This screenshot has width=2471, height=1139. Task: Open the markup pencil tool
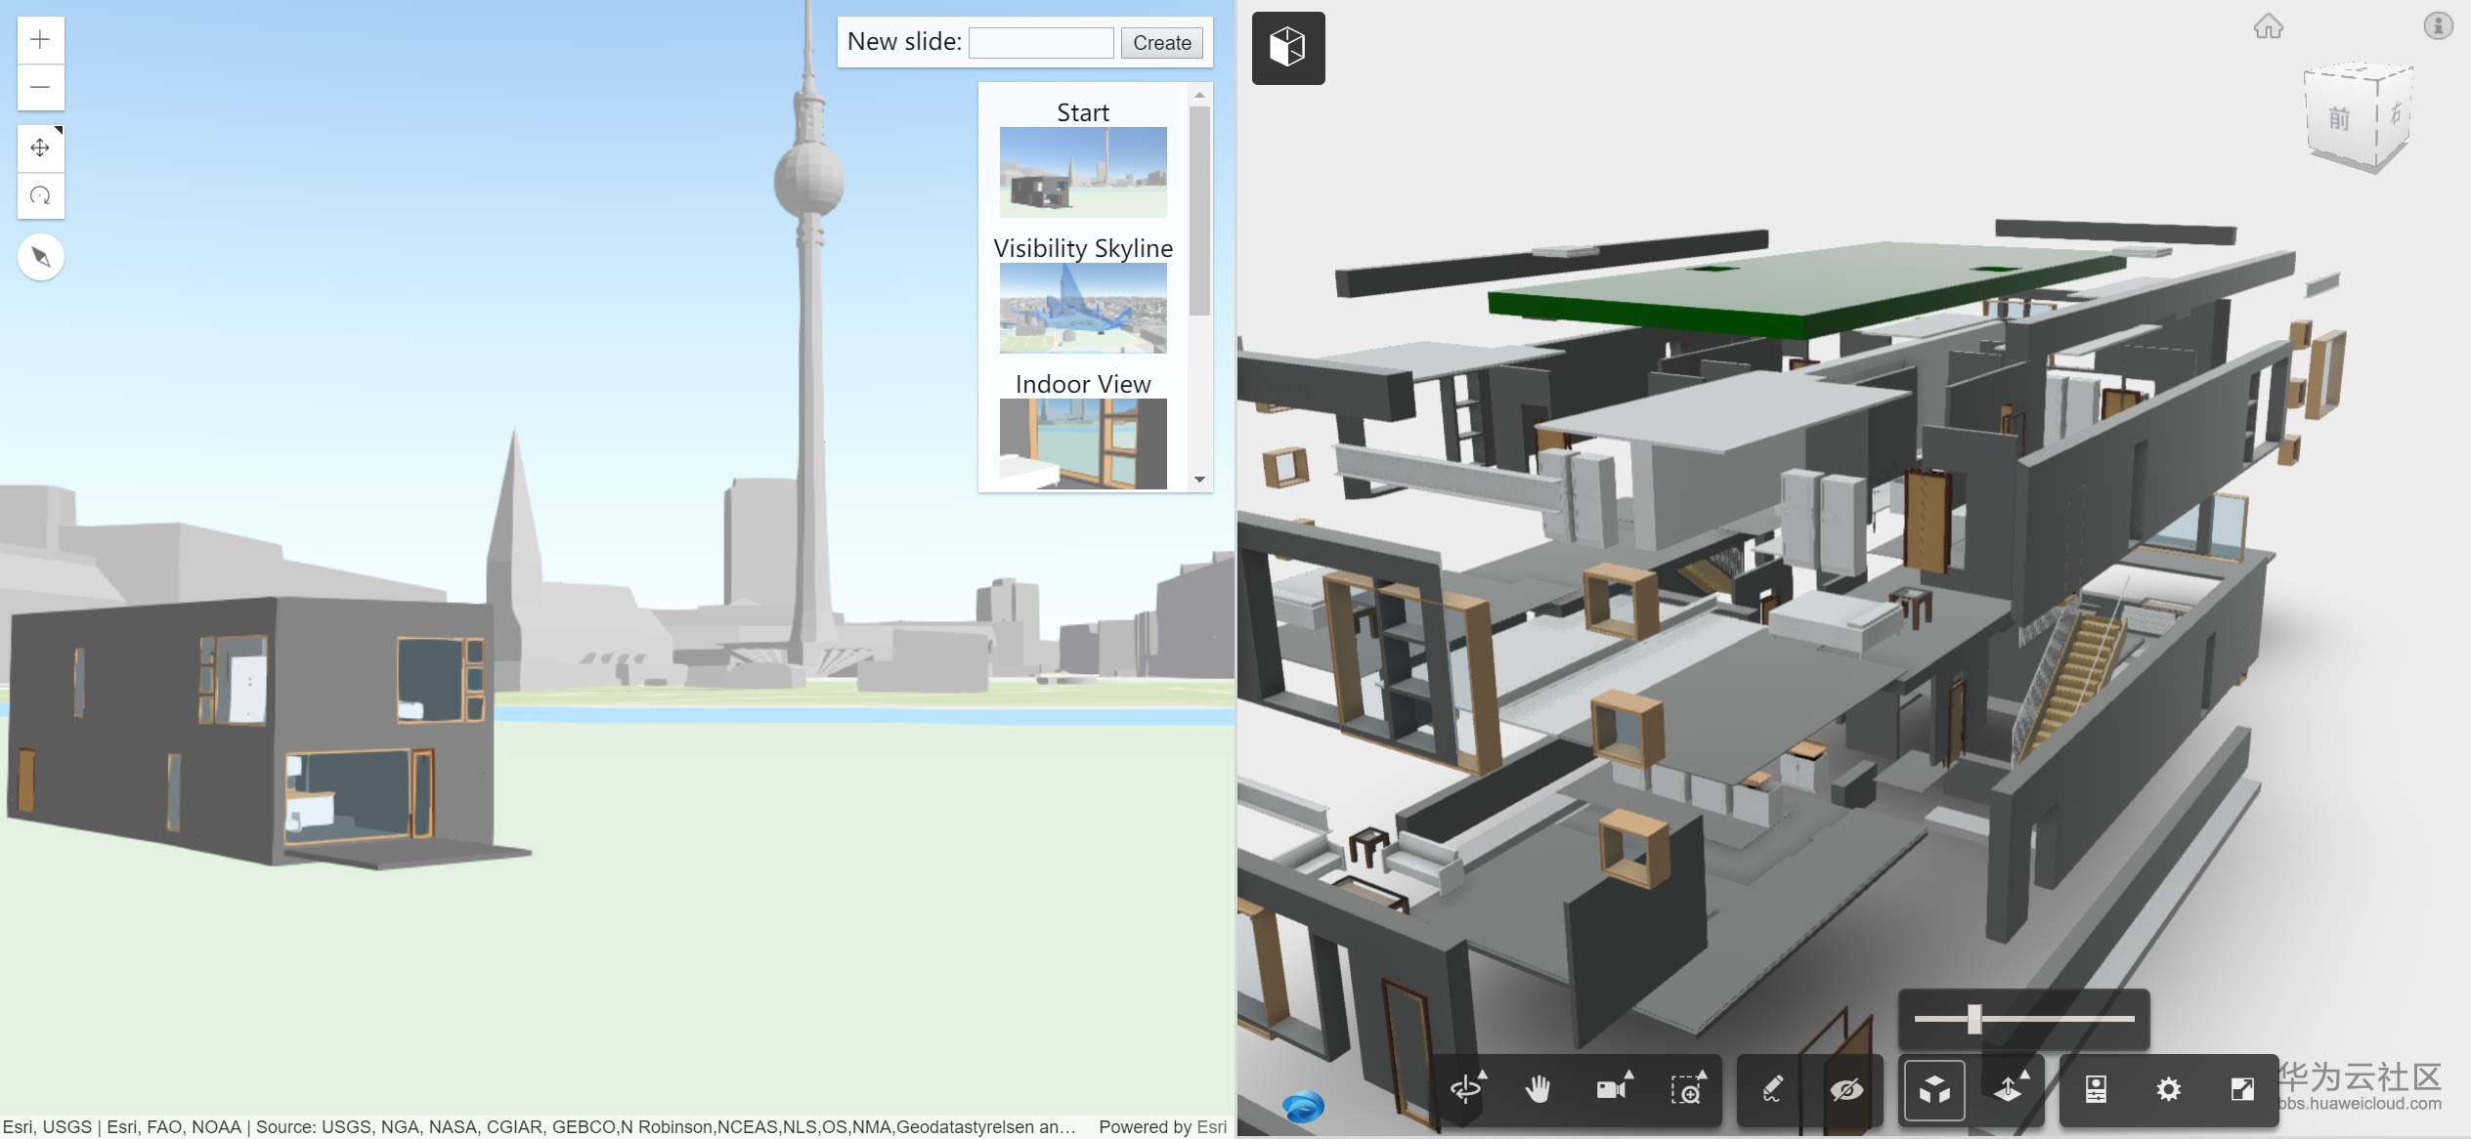coord(1772,1088)
